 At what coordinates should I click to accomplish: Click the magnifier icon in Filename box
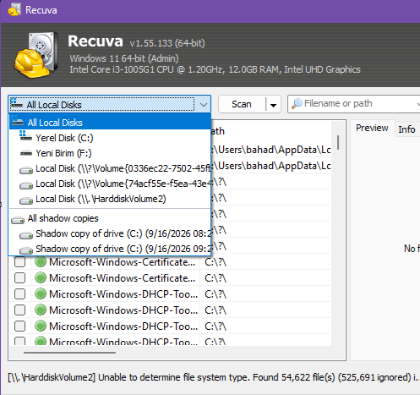[x=297, y=103]
